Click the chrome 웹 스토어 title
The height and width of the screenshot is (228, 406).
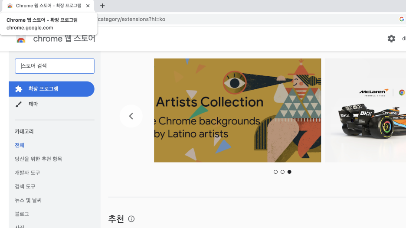(x=64, y=39)
